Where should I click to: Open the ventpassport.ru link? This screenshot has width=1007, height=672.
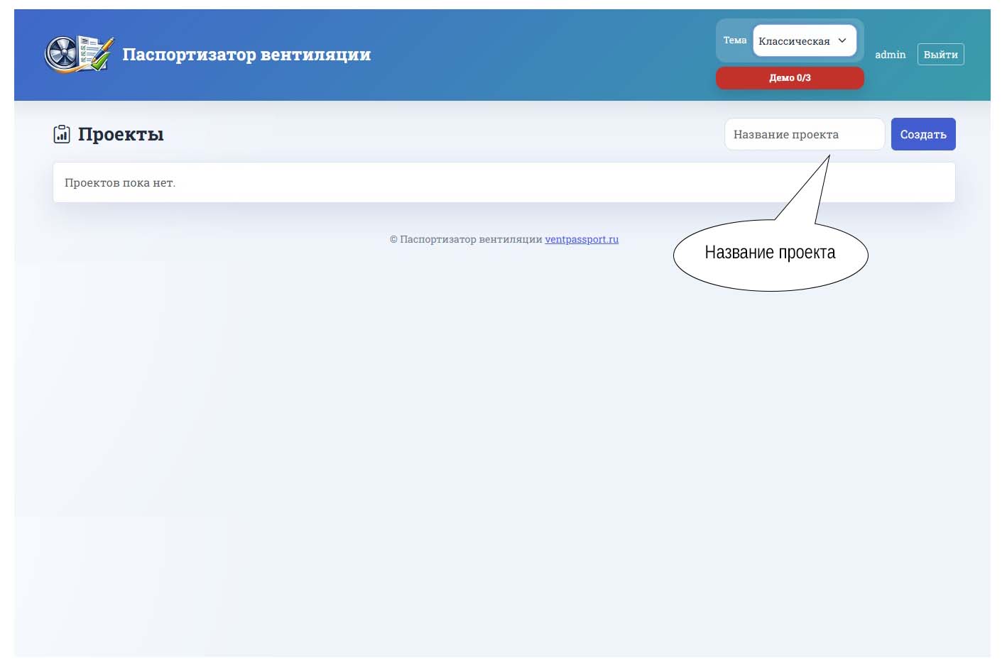[582, 239]
